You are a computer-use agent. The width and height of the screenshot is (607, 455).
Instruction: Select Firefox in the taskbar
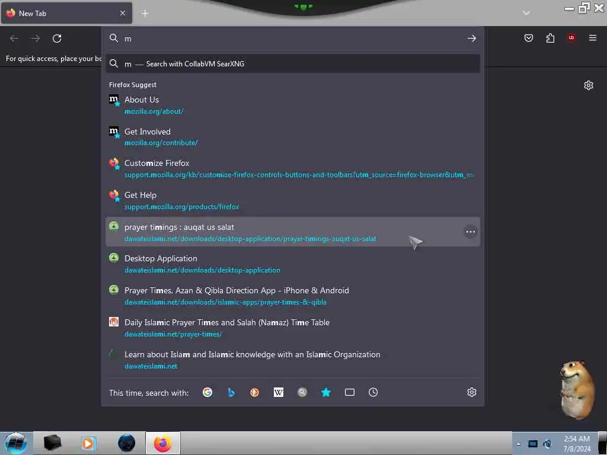click(163, 443)
